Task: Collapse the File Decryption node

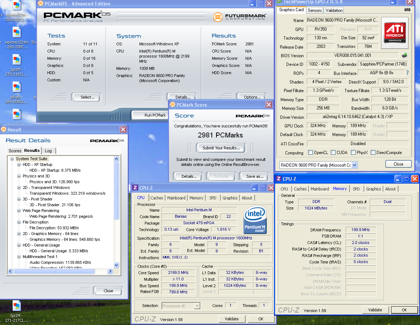Action: 19,222
